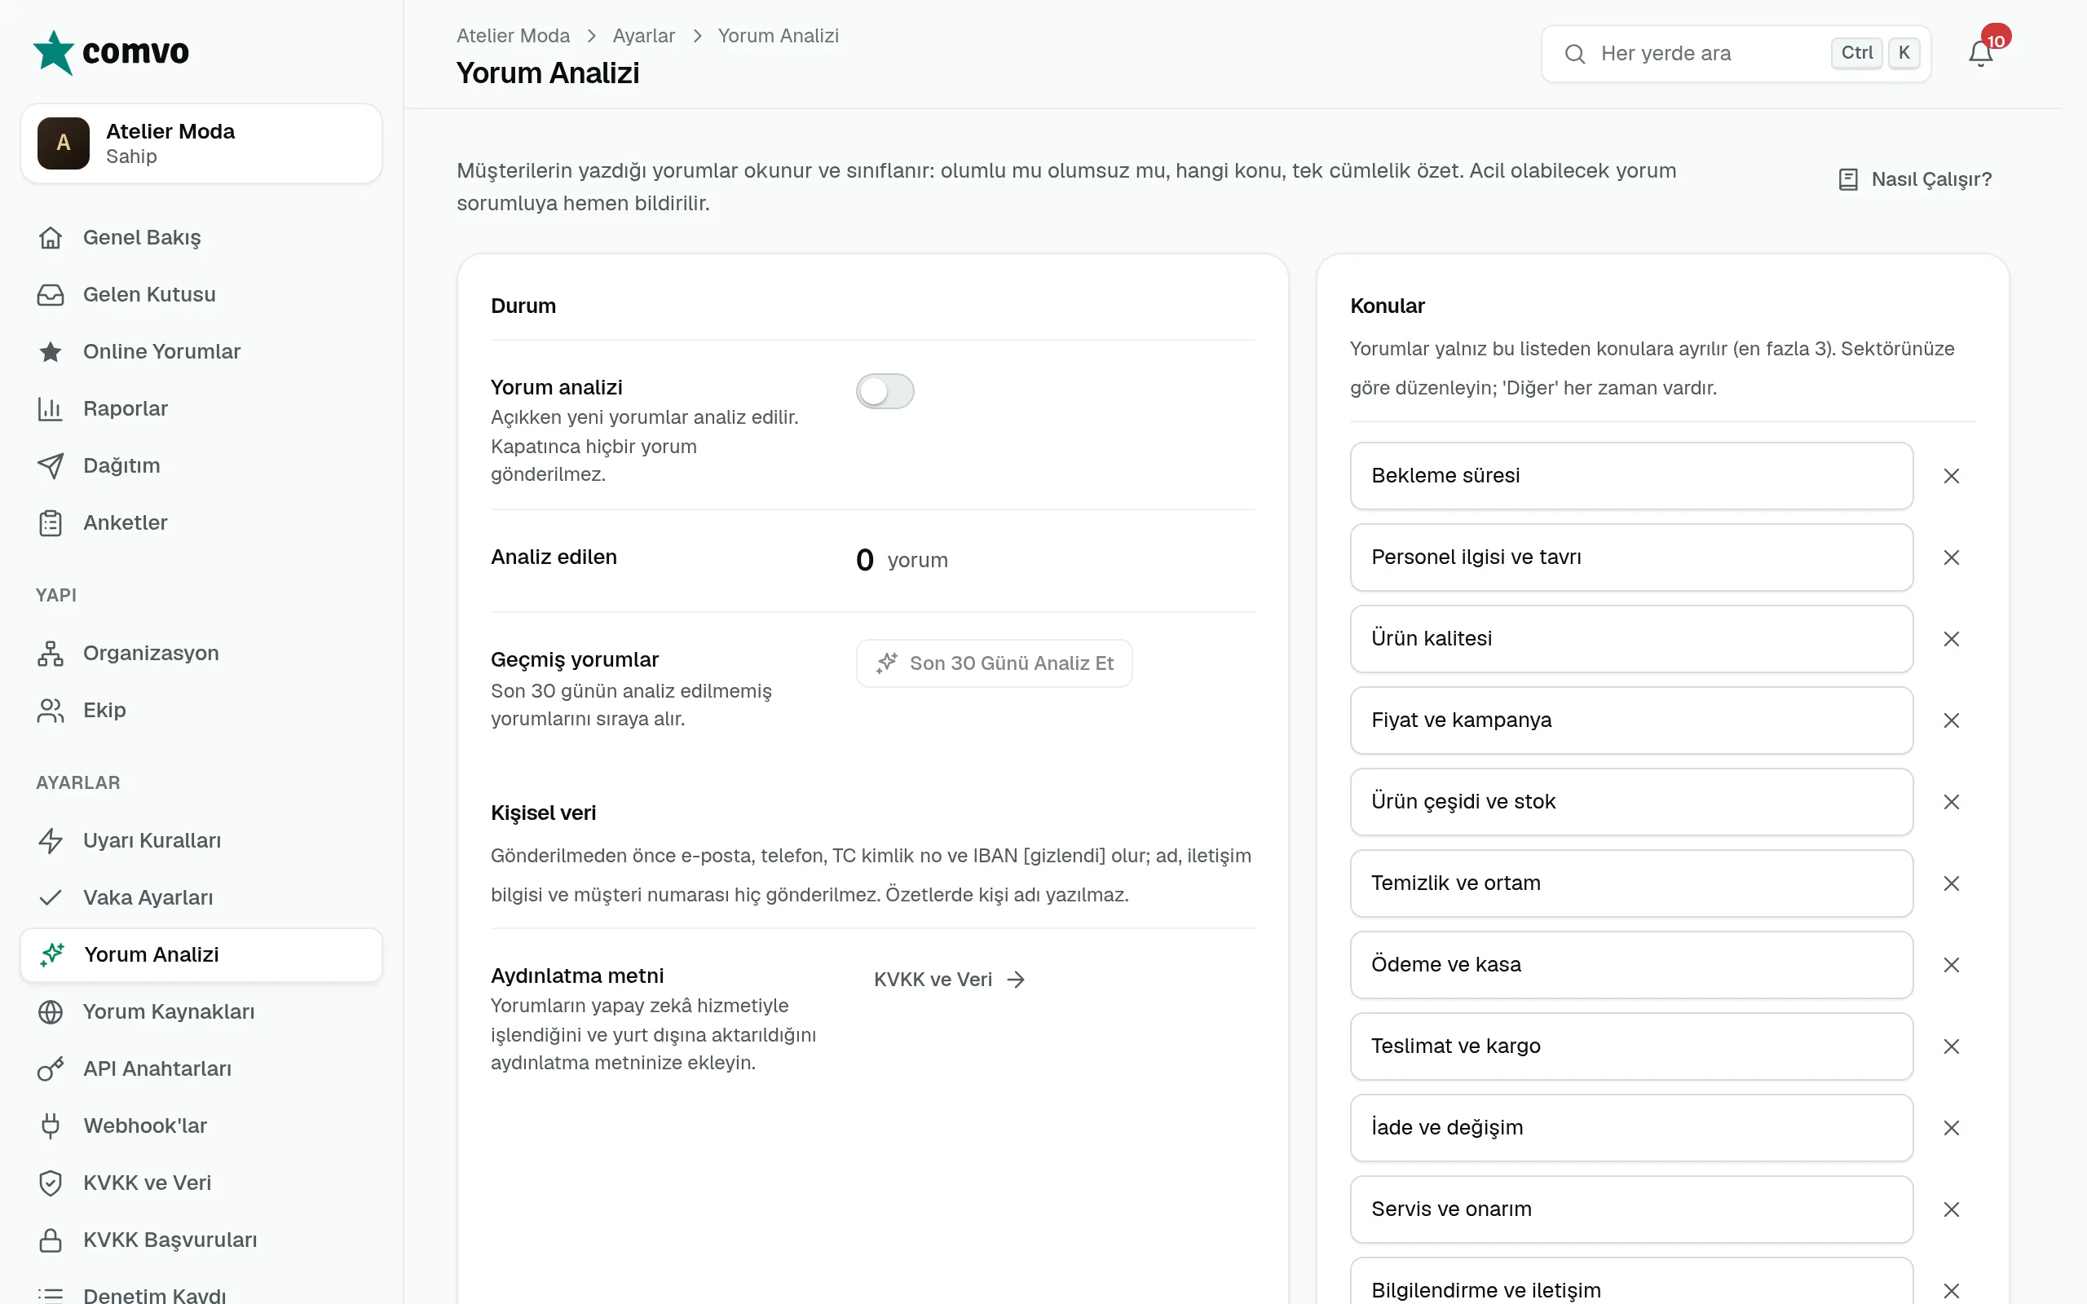The width and height of the screenshot is (2087, 1304).
Task: Open the Atelier Moda workspace switcher
Action: point(201,143)
